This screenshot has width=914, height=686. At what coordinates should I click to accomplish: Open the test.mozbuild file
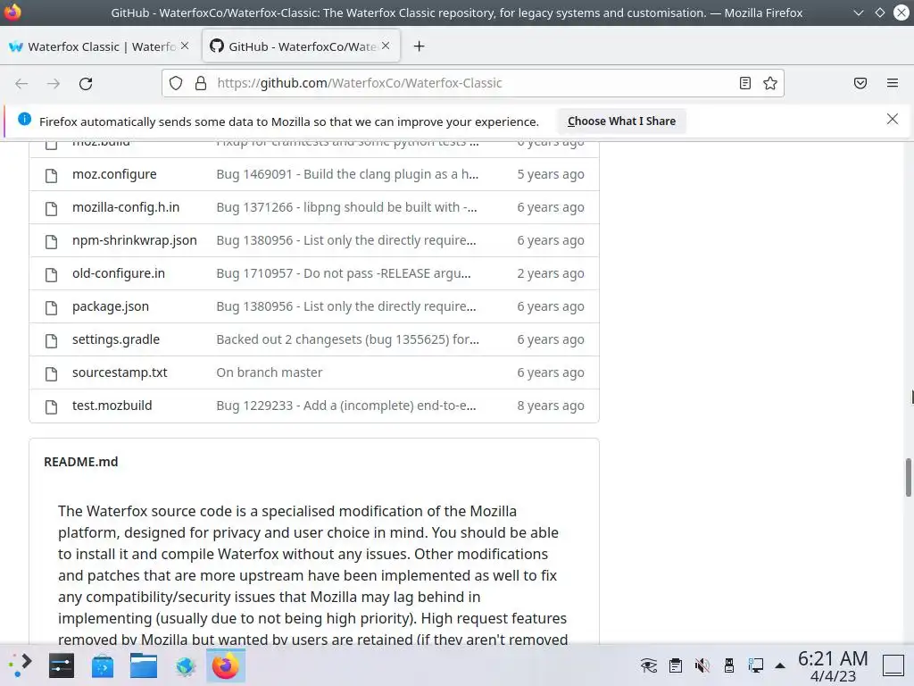(x=112, y=406)
